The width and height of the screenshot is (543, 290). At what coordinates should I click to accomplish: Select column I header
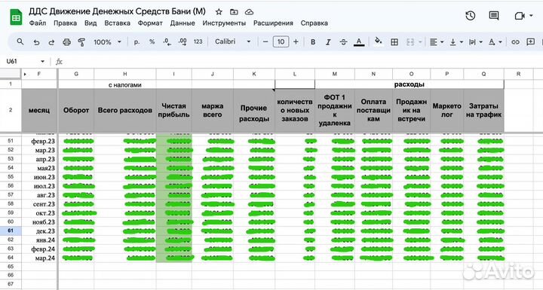pyautogui.click(x=174, y=74)
